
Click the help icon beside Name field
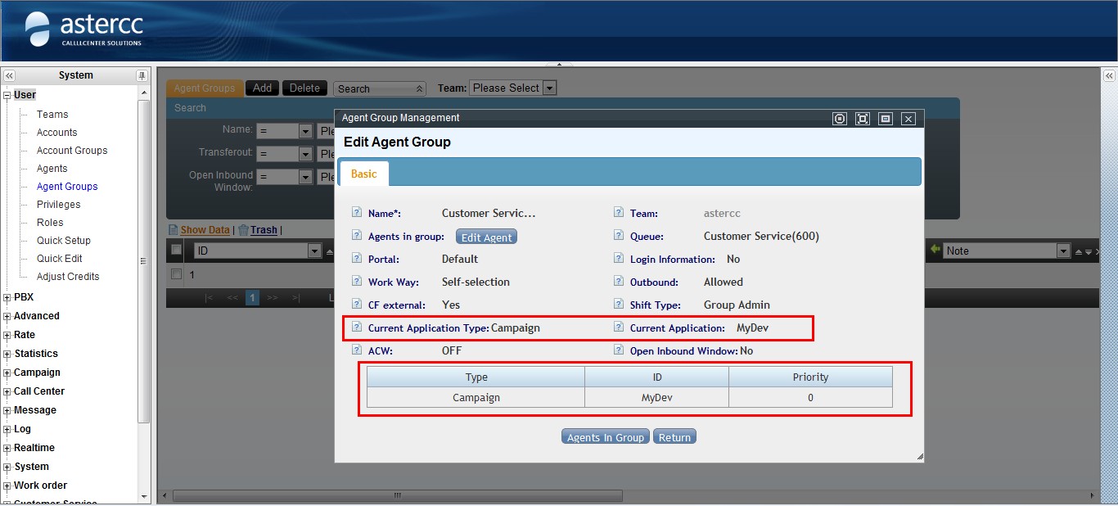pyautogui.click(x=356, y=213)
